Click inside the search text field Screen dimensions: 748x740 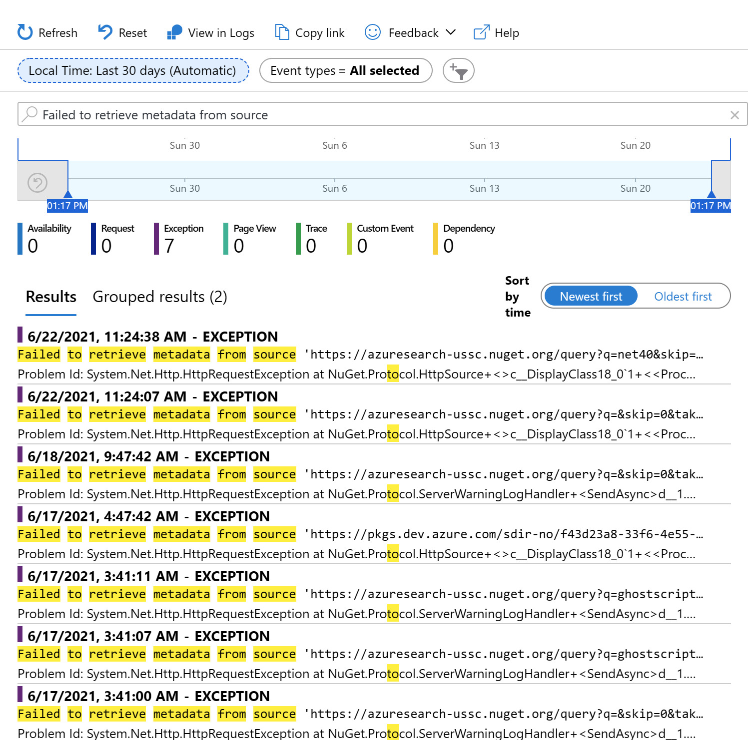(x=350, y=114)
